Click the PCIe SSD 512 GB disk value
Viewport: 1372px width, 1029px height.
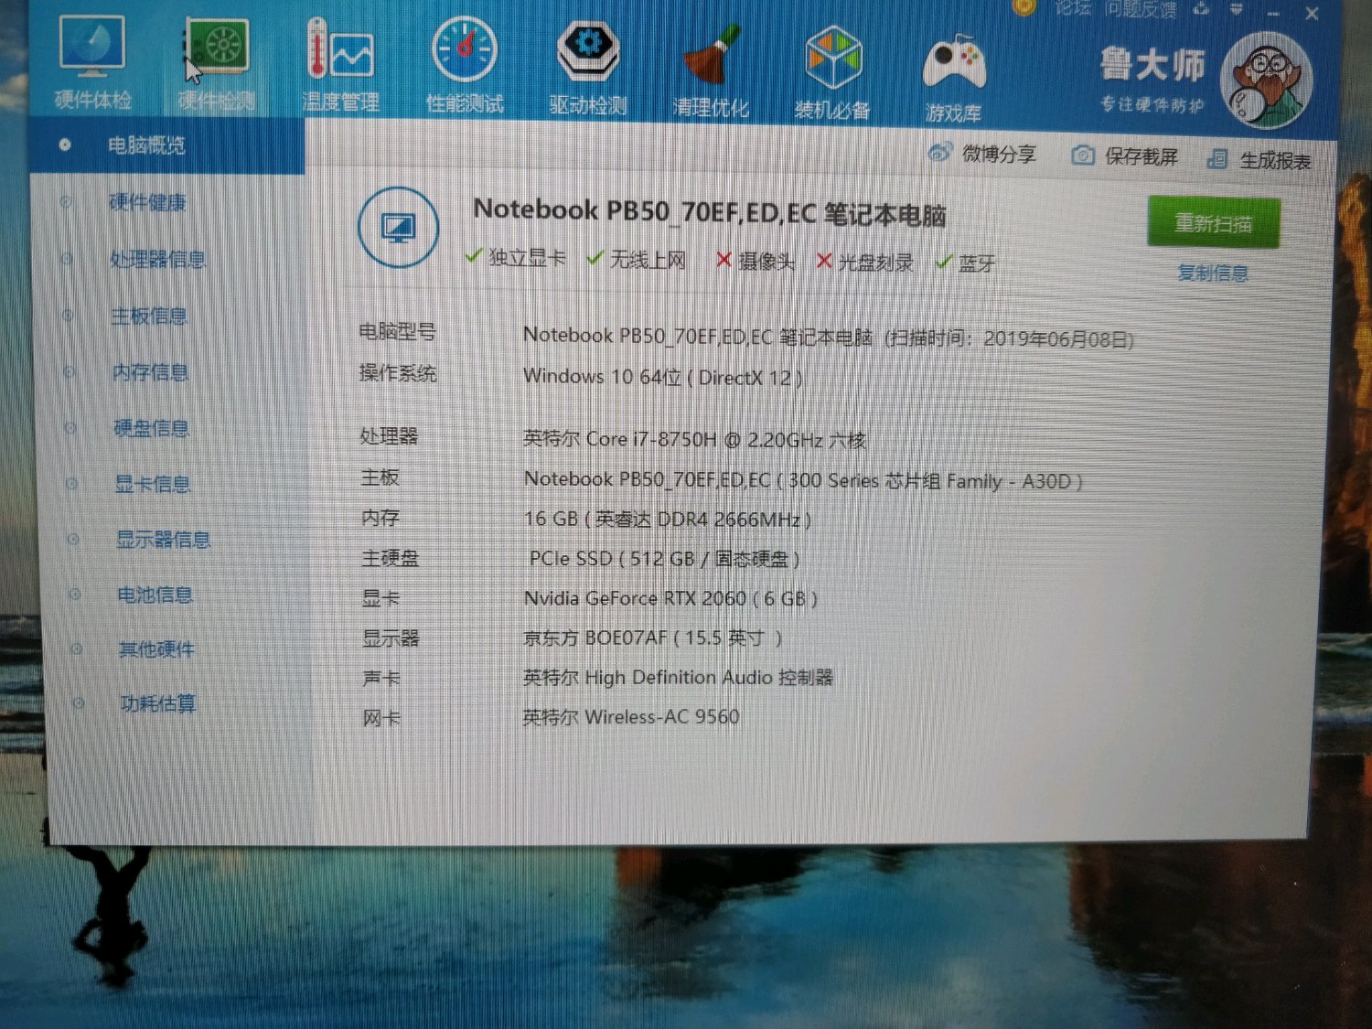(x=665, y=558)
